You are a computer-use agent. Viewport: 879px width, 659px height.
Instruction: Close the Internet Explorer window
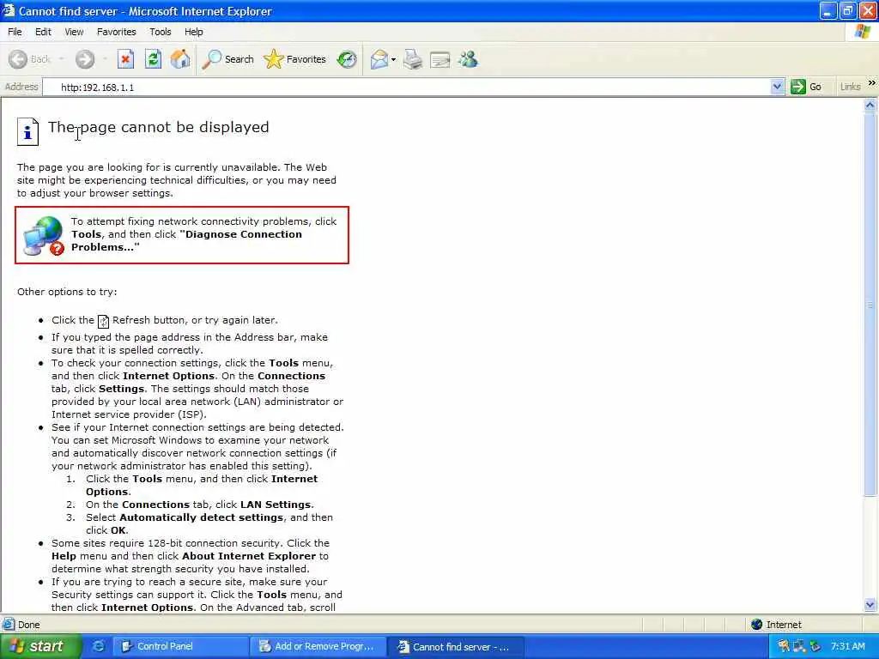[x=868, y=10]
